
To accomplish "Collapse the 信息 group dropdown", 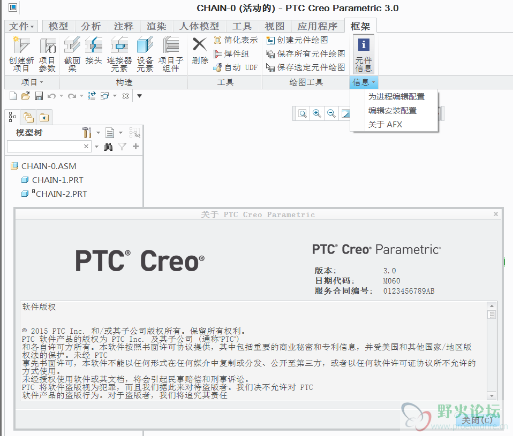I will 364,82.
